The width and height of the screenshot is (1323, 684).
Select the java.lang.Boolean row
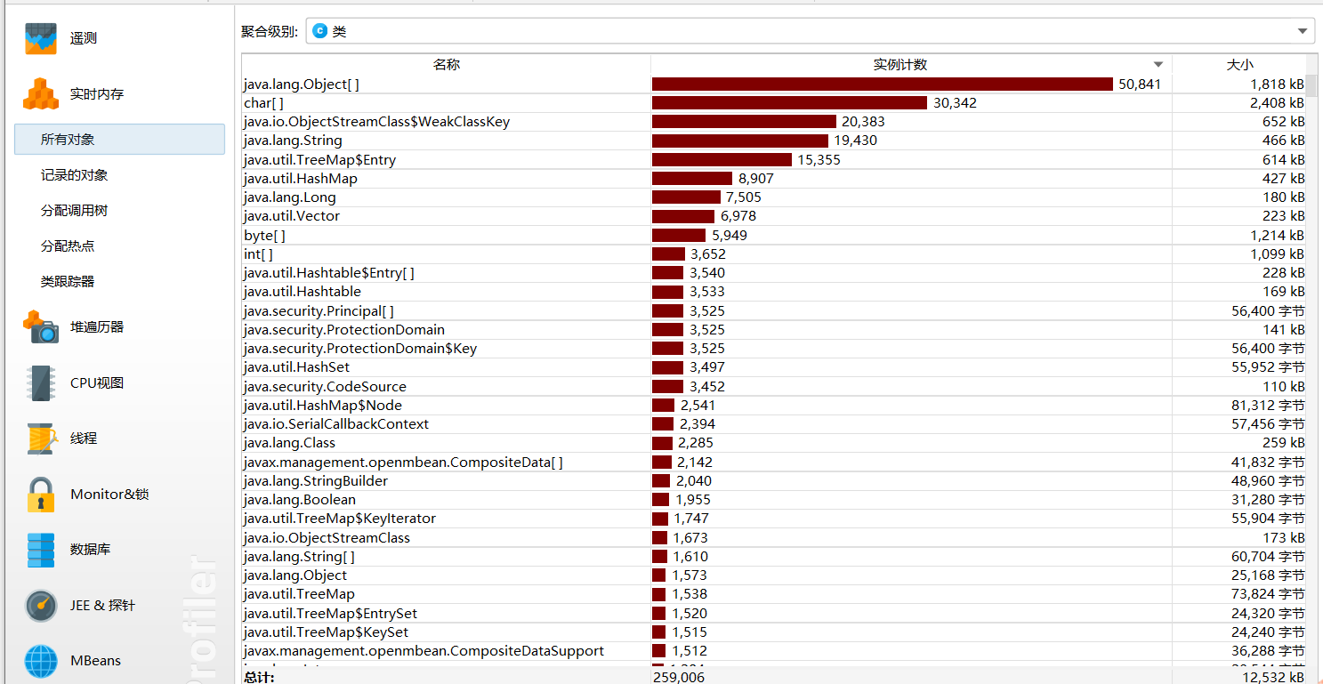(x=774, y=500)
